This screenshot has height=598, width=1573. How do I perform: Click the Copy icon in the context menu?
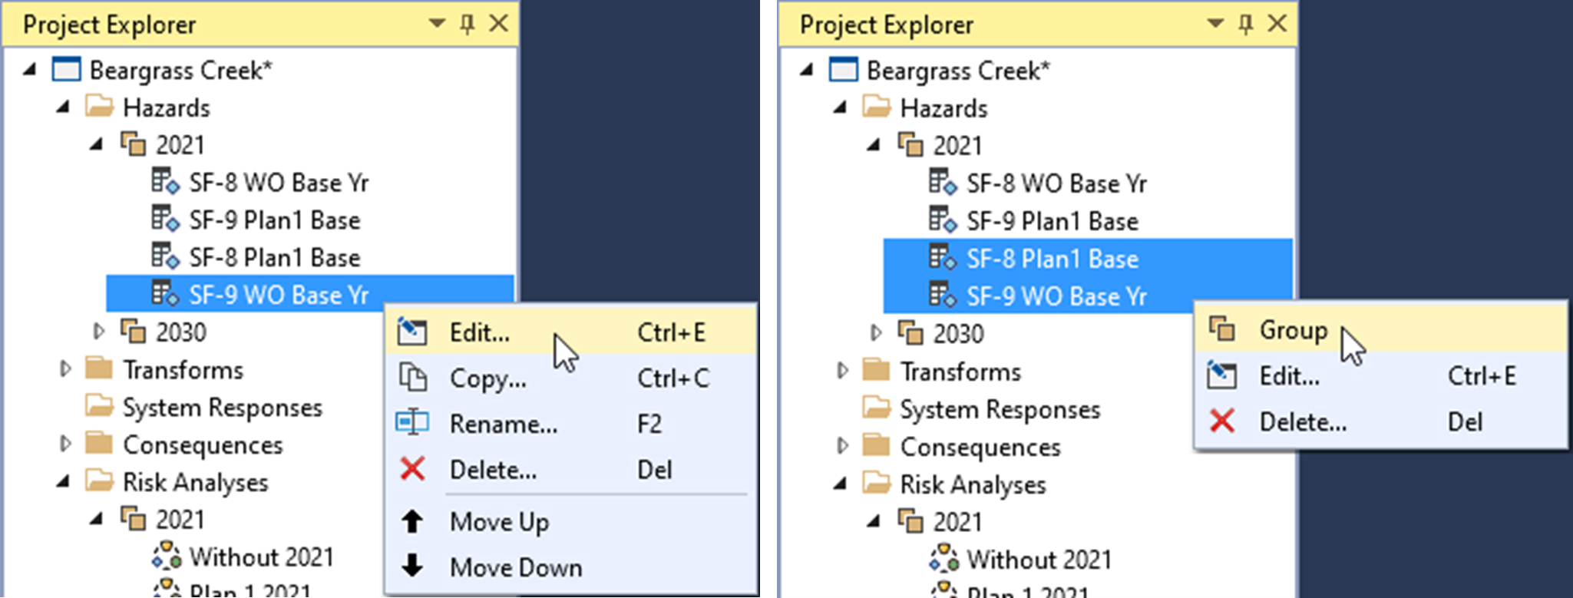(x=414, y=377)
